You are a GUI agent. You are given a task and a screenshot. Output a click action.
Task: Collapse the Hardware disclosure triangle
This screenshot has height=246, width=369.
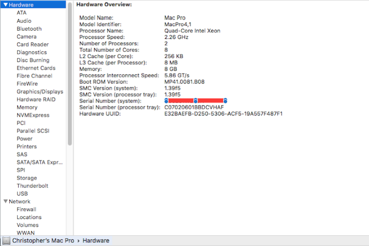pyautogui.click(x=6, y=5)
